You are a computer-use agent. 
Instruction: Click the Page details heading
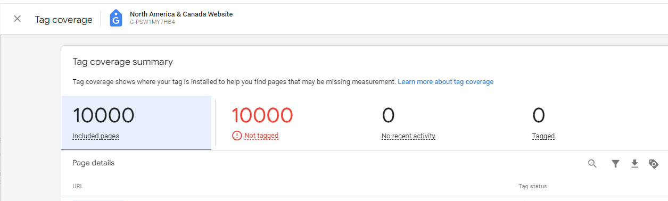94,163
